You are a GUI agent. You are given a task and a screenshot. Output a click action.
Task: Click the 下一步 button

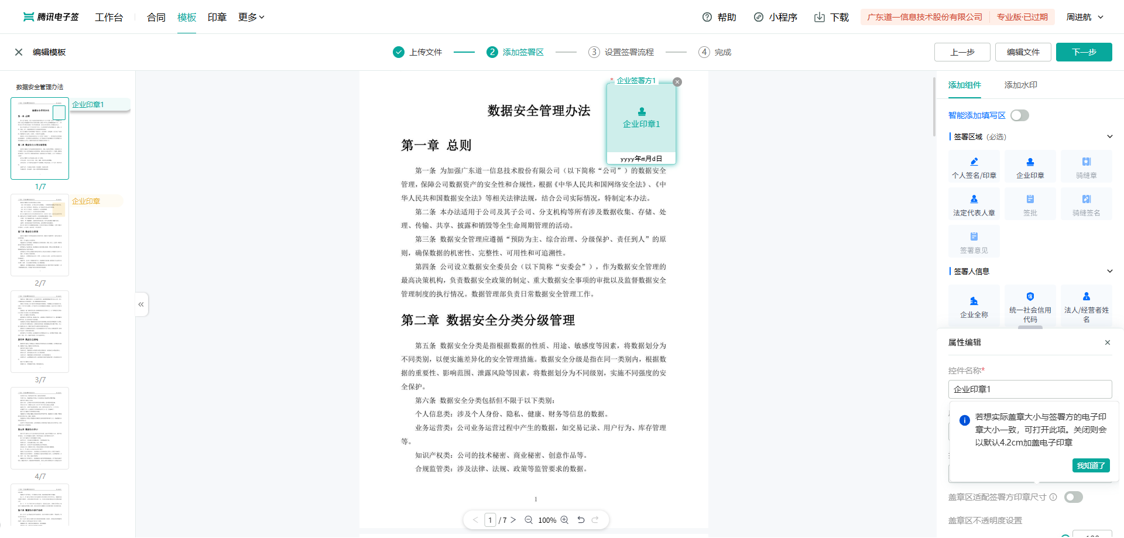click(x=1084, y=52)
